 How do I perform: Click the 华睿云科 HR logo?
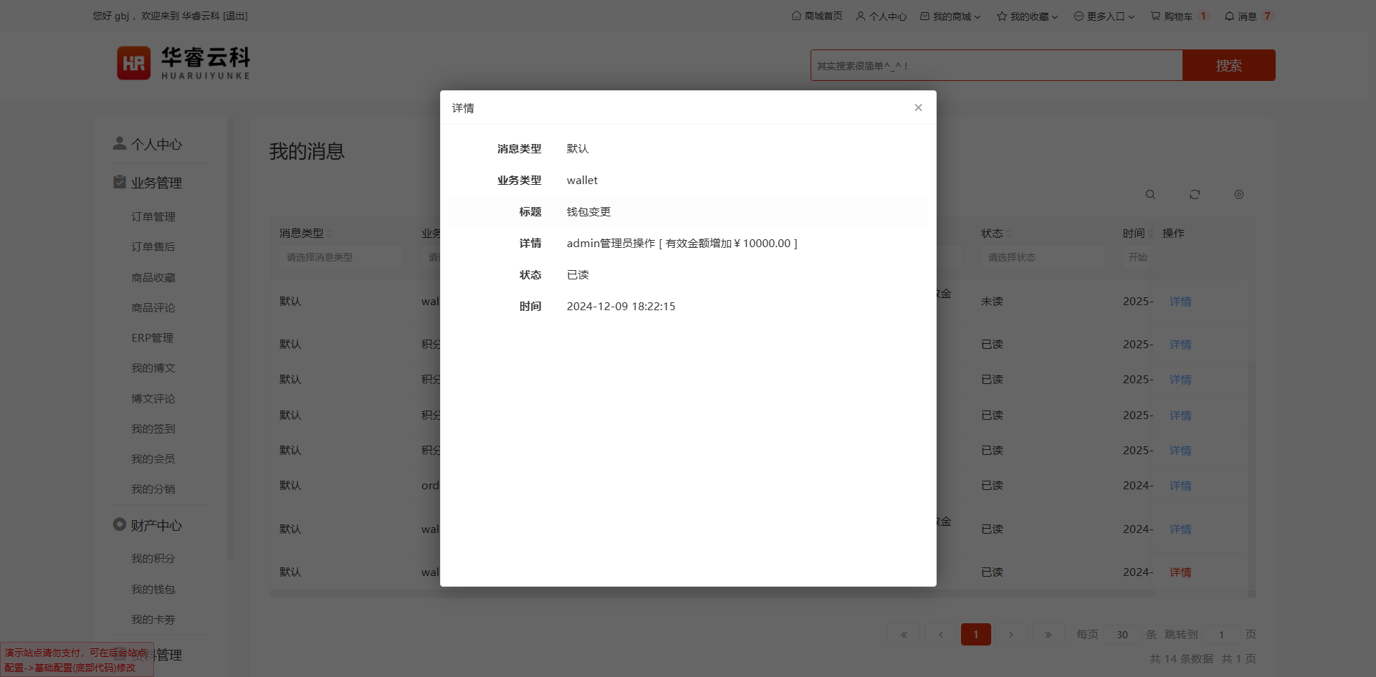(x=183, y=63)
